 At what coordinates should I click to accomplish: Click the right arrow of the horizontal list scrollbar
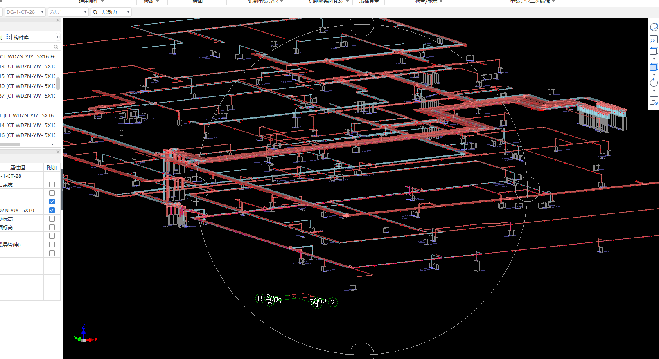(x=52, y=144)
